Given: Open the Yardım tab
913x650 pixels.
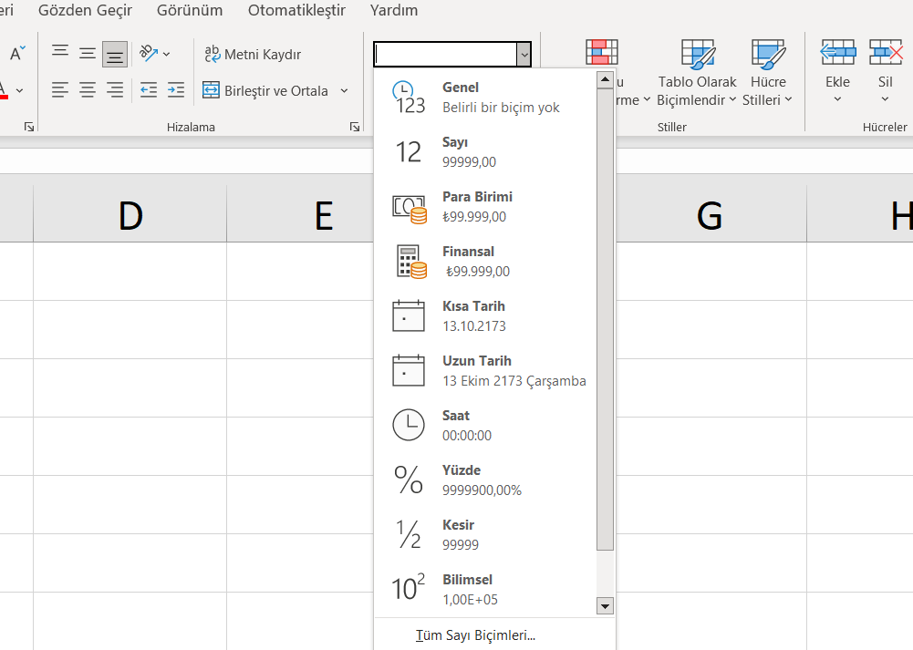Looking at the screenshot, I should point(394,10).
